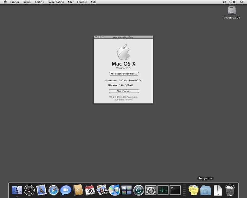Launch Safari compass icon
247x198 pixels.
[x=53, y=190]
